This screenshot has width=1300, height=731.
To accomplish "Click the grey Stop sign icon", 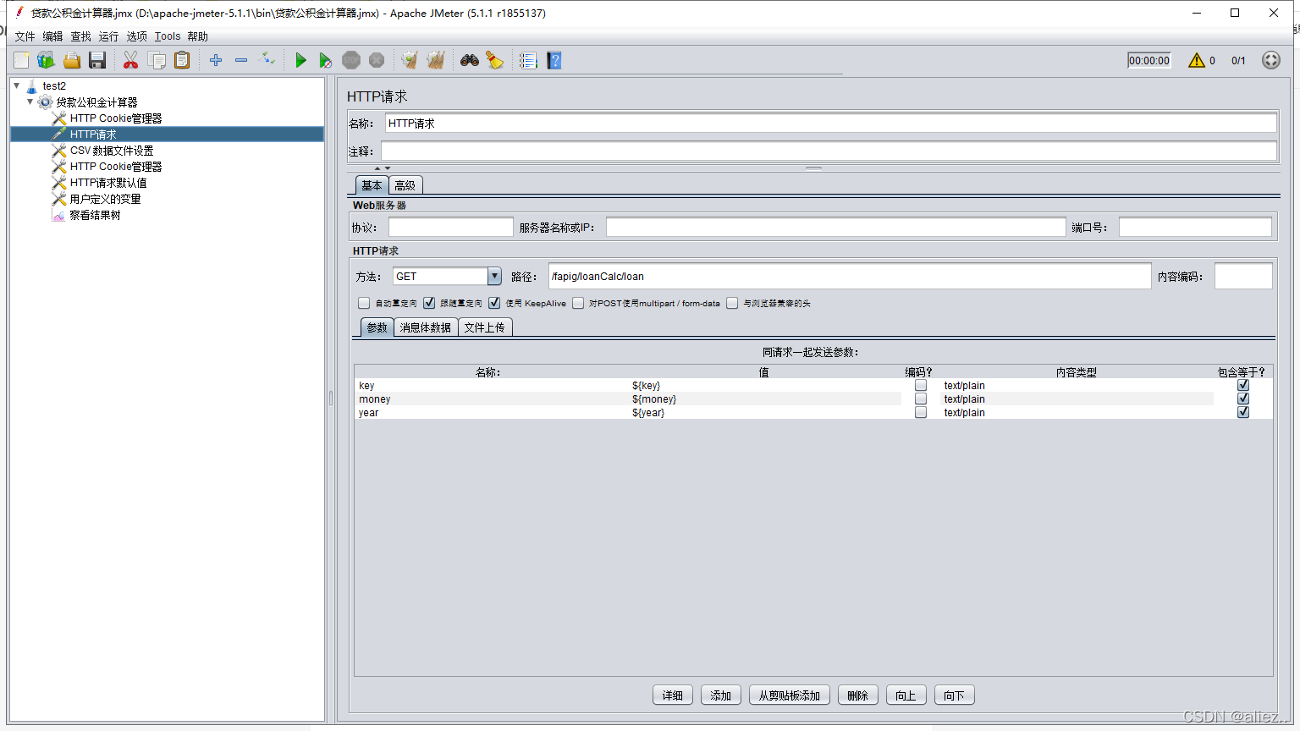I will (x=351, y=60).
